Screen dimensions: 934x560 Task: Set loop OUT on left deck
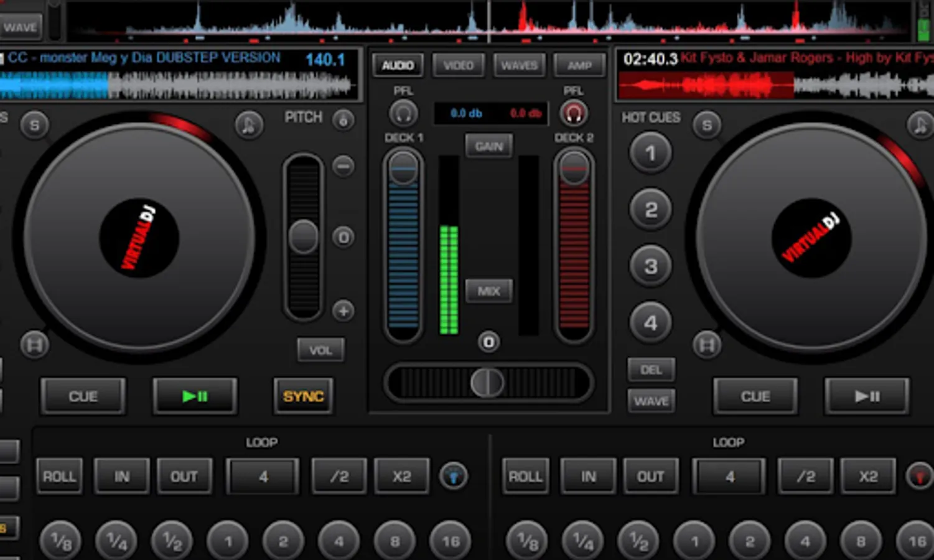click(x=184, y=477)
